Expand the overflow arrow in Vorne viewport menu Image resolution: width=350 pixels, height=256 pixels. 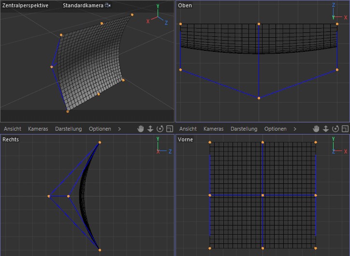pyautogui.click(x=295, y=129)
